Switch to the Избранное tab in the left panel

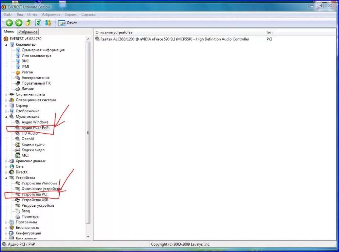28,32
